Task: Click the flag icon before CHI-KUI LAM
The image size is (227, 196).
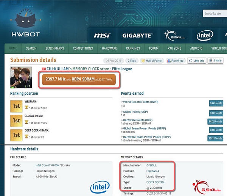Action: [44, 69]
